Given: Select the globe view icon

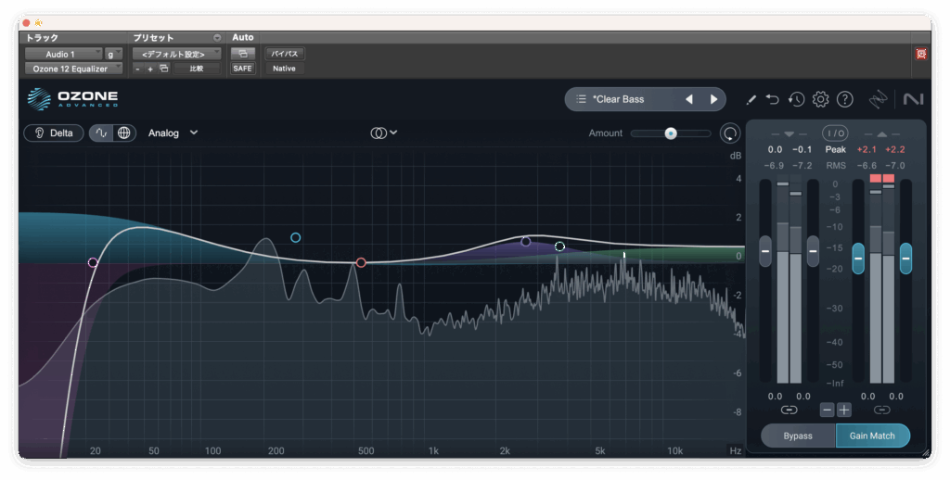Looking at the screenshot, I should [x=124, y=133].
